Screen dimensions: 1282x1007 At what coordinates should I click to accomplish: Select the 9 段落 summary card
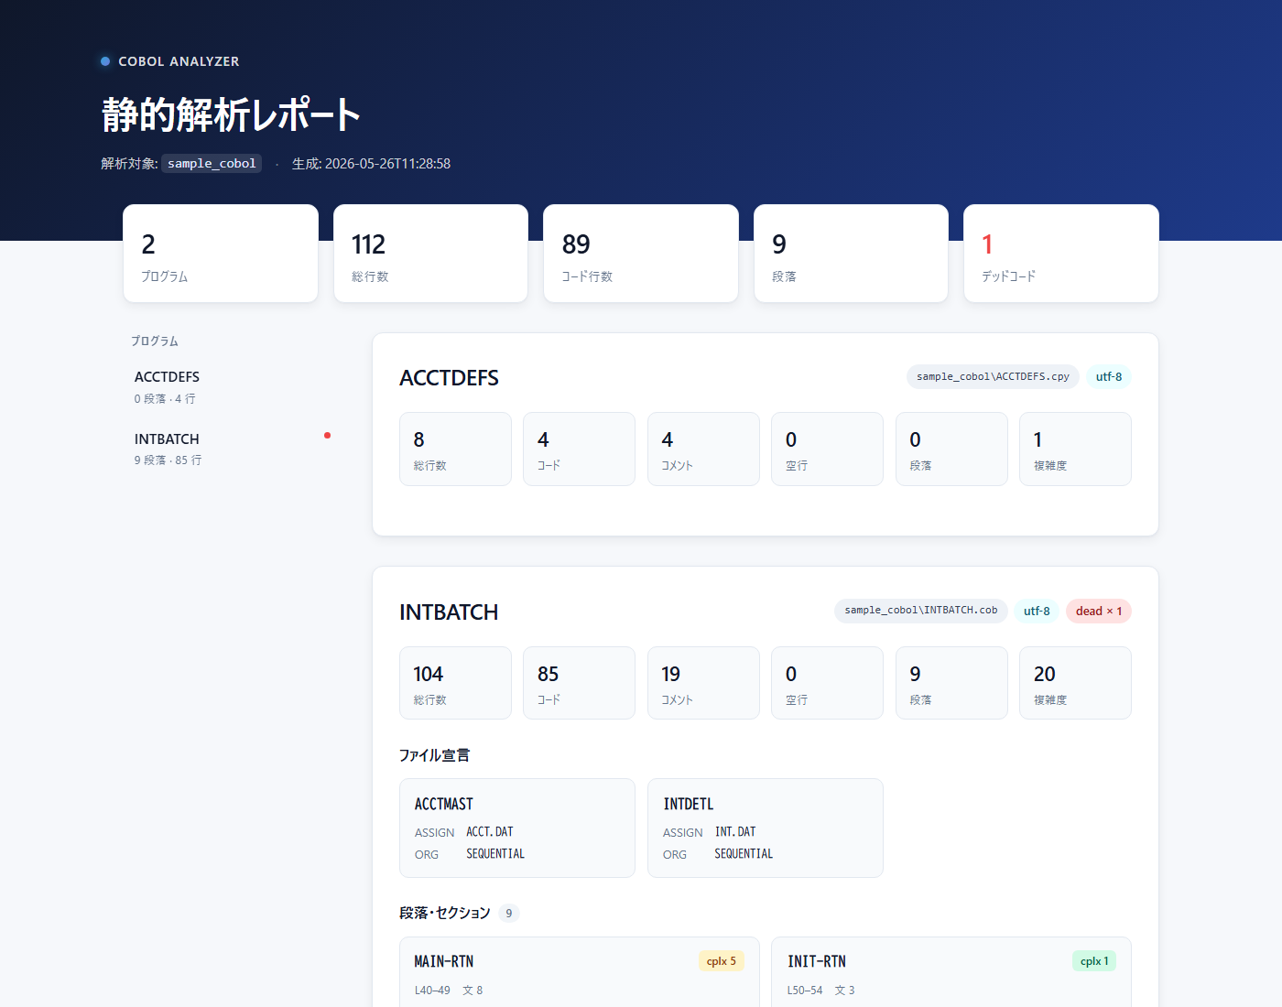point(851,254)
